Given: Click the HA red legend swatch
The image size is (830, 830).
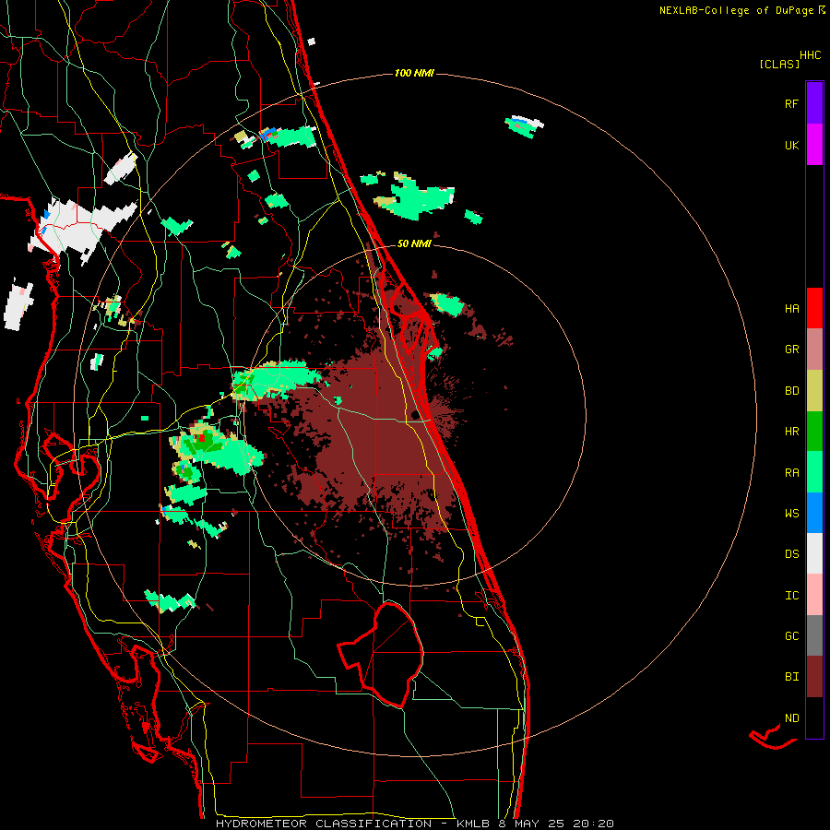Looking at the screenshot, I should (x=814, y=308).
